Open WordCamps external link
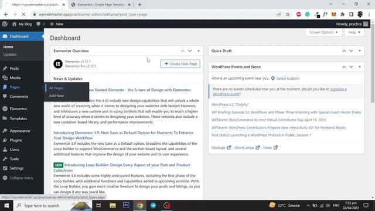 (x=247, y=148)
